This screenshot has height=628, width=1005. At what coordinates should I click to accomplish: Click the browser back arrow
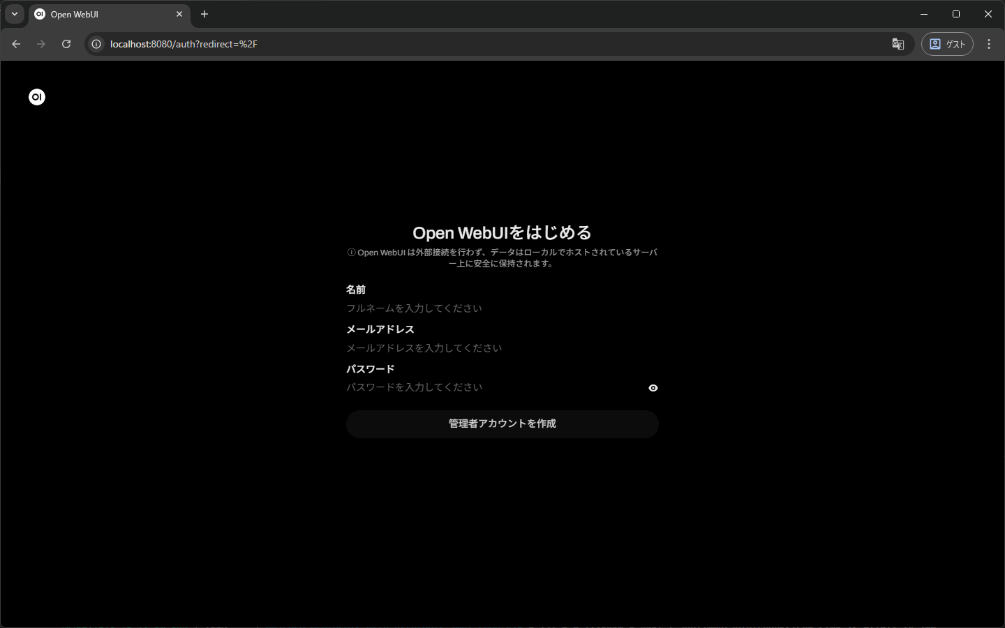(16, 44)
